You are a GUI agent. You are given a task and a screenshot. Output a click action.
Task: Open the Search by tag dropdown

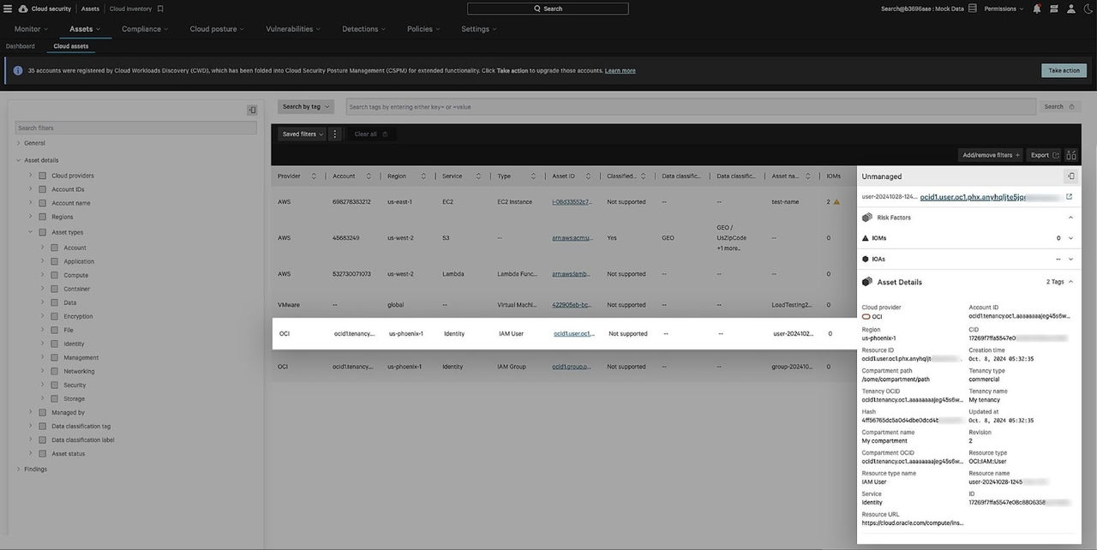[306, 107]
